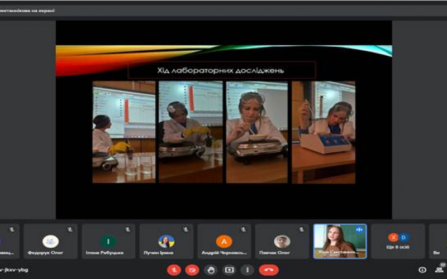Click Ілона Рабуцька's green letter avatar
The image size is (447, 279).
(x=108, y=242)
